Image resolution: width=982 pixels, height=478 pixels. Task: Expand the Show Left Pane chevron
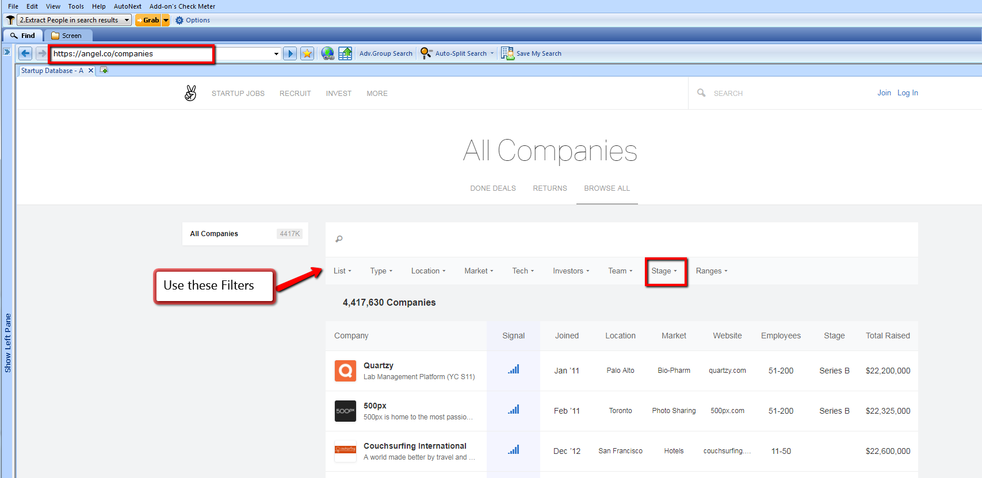pyautogui.click(x=7, y=52)
